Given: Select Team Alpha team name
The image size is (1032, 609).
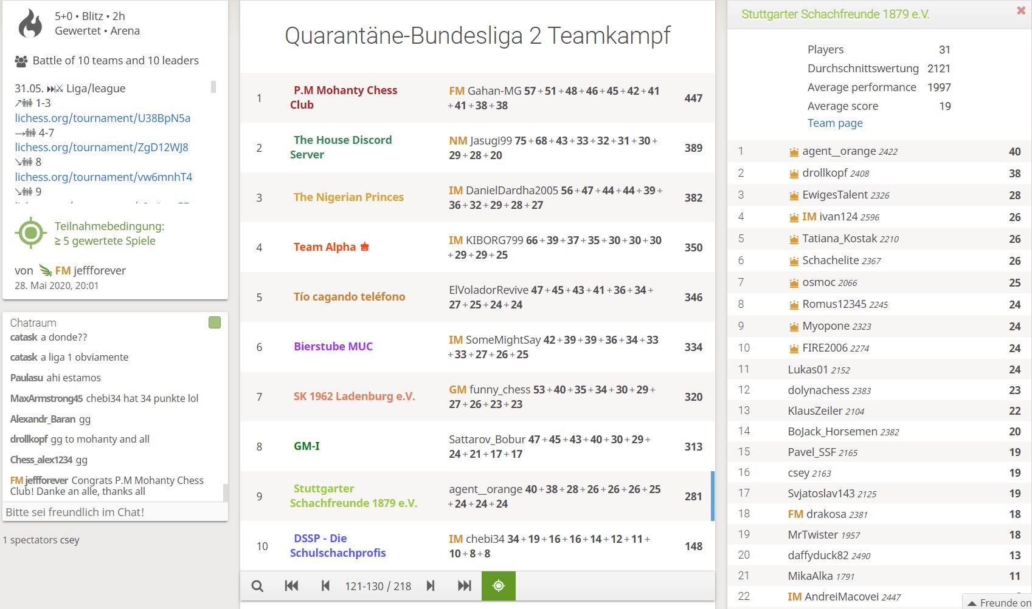Looking at the screenshot, I should click(x=325, y=247).
